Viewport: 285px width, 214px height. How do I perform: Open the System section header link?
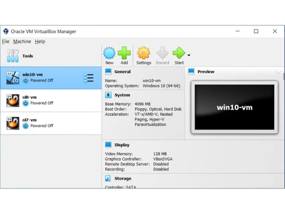123,95
